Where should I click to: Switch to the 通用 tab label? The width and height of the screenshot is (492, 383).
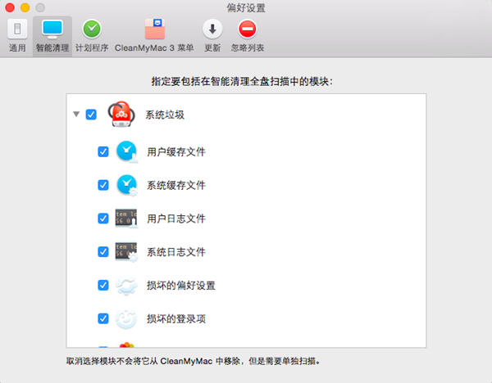point(17,48)
